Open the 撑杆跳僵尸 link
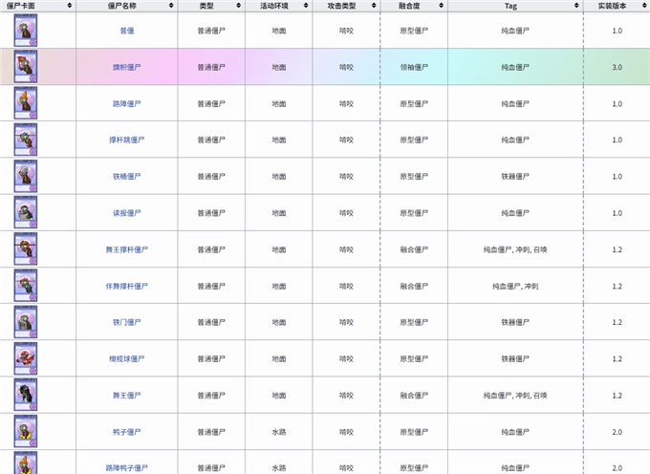This screenshot has height=474, width=650. coord(126,140)
